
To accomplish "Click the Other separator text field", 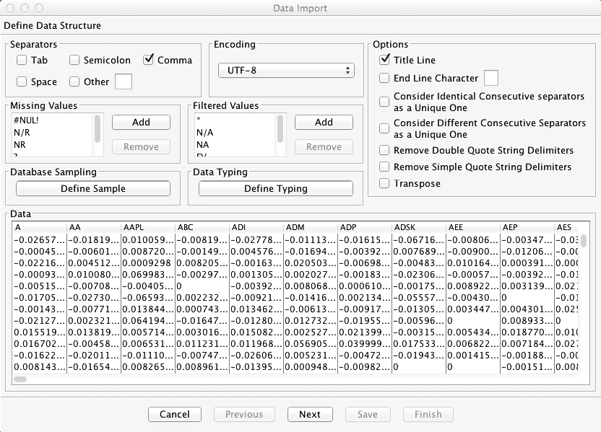I will [x=124, y=81].
